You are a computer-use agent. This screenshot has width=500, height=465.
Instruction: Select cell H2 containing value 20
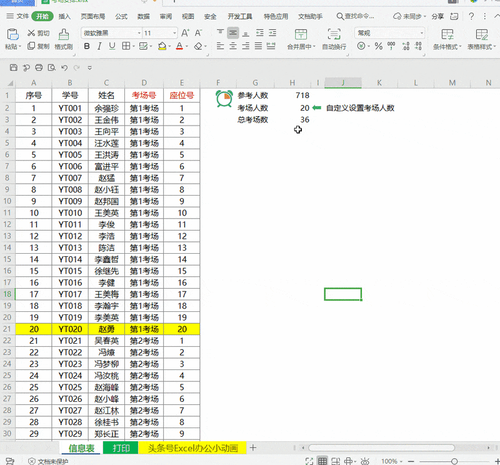[292, 107]
